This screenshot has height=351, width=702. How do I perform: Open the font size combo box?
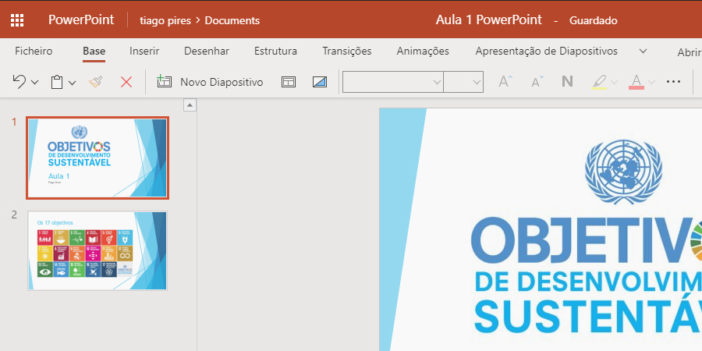(x=463, y=82)
